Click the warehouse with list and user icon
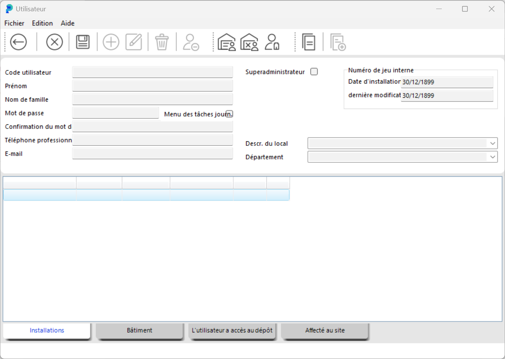This screenshot has height=359, width=505. pyautogui.click(x=227, y=42)
